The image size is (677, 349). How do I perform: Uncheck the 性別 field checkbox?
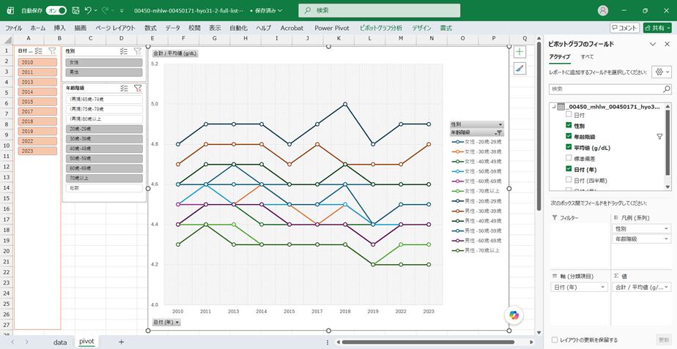tap(569, 126)
